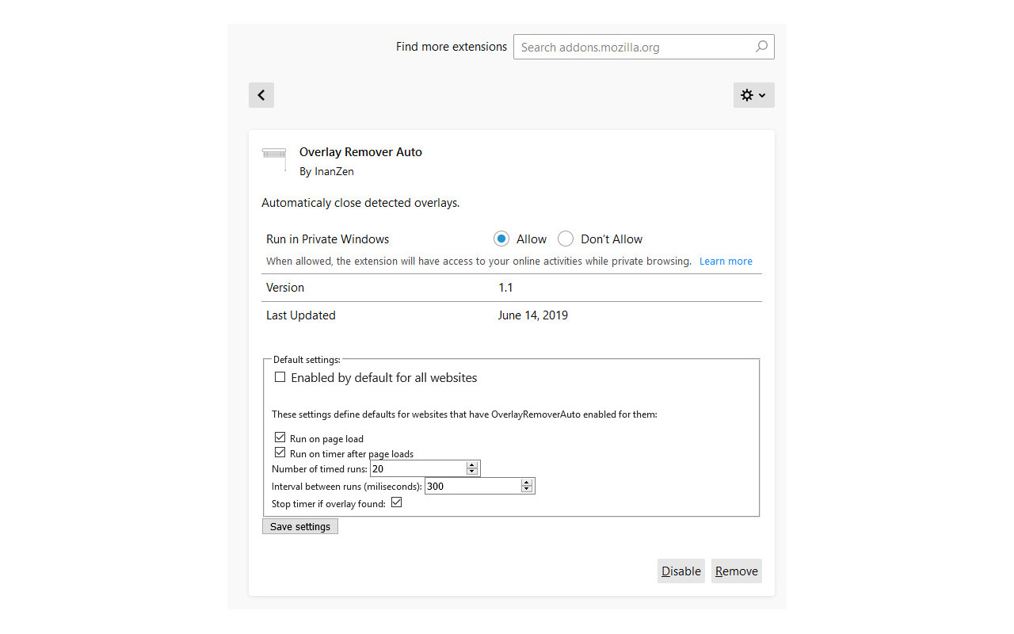This screenshot has width=1014, height=634.
Task: Select Allow for private windows
Action: click(501, 239)
